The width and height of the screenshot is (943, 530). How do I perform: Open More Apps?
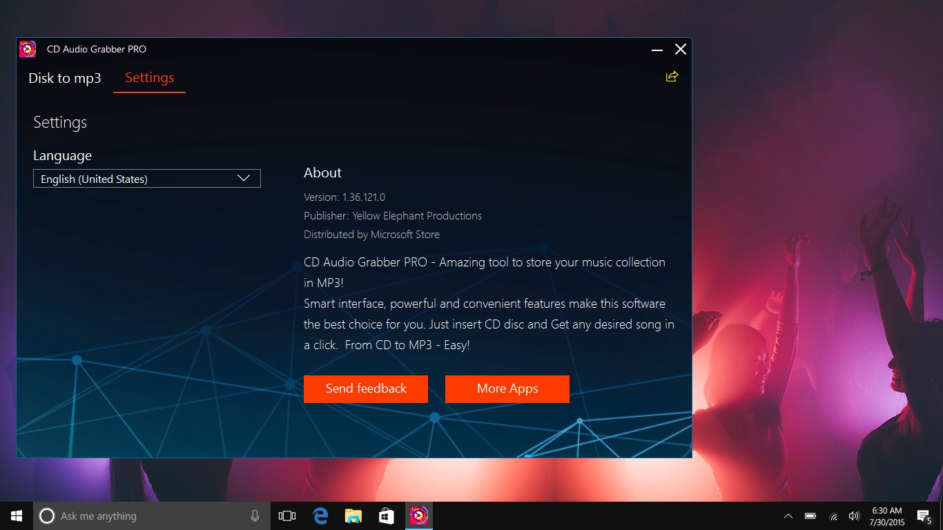coord(507,389)
